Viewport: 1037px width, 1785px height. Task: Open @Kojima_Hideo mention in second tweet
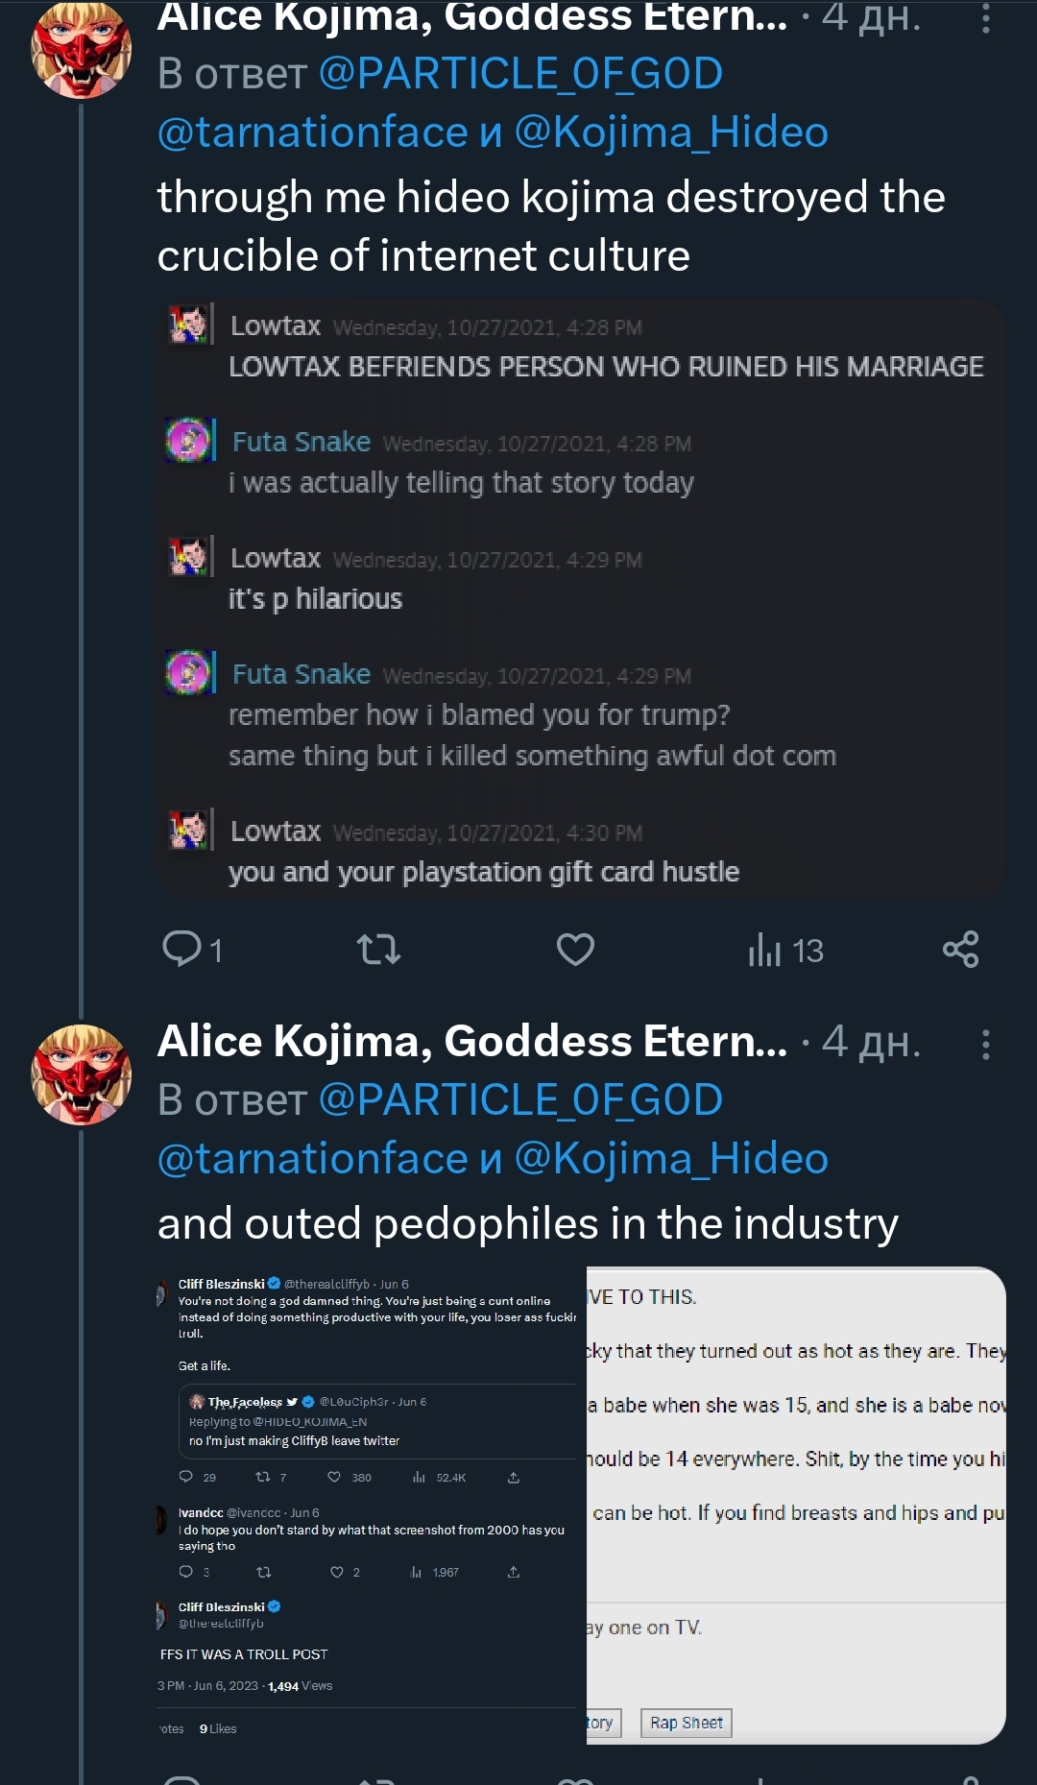[x=671, y=1159]
